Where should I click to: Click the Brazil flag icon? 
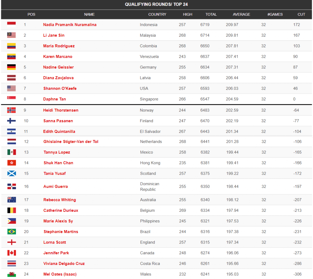tap(12, 232)
